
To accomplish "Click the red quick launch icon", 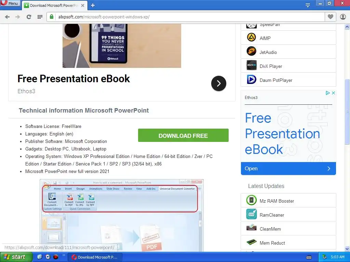I will (x=56, y=257).
